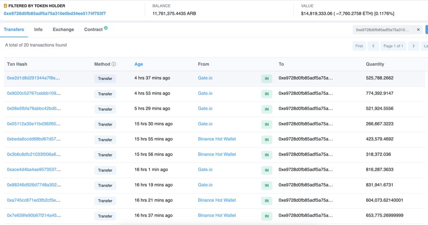
Task: Toggle the Age column time format
Action: click(138, 64)
